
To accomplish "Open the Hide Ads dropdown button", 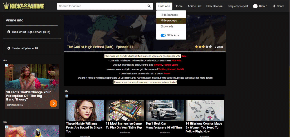I will 164,6.
